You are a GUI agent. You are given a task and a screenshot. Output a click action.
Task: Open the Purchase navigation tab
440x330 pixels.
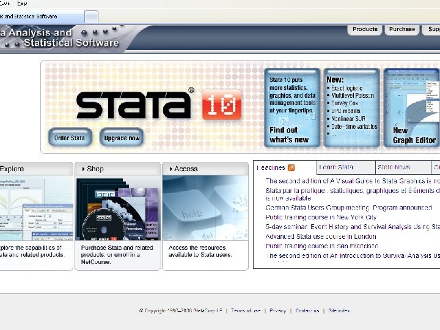pyautogui.click(x=402, y=29)
